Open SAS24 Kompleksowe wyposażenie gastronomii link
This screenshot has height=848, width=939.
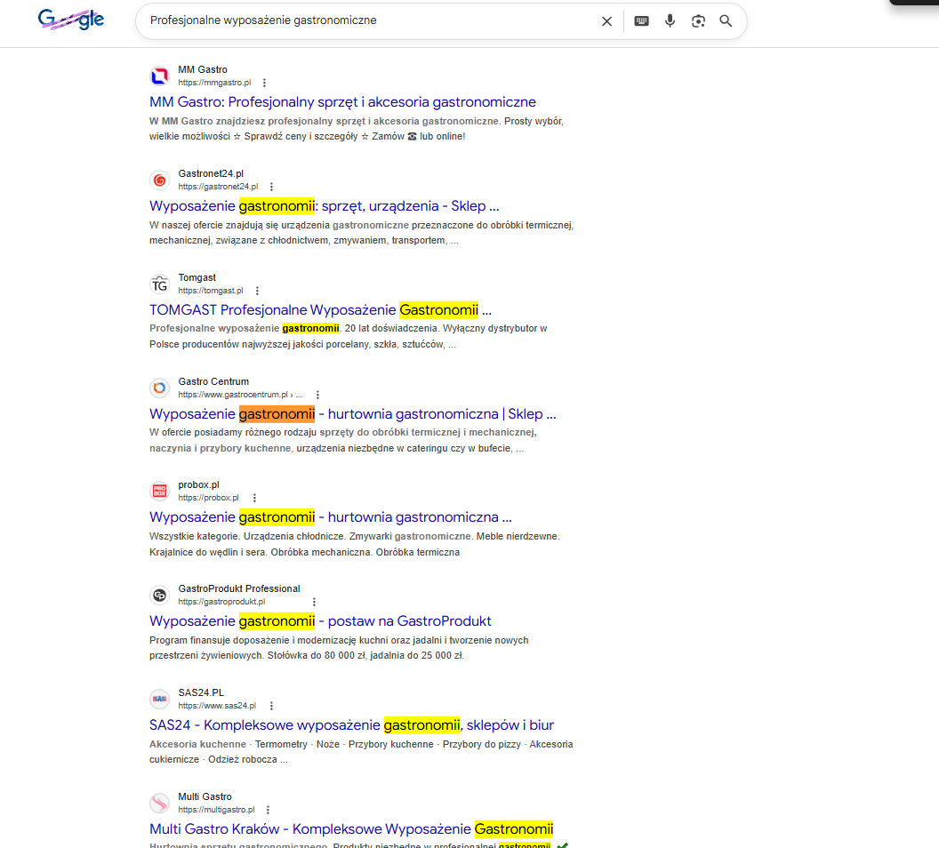tap(351, 725)
